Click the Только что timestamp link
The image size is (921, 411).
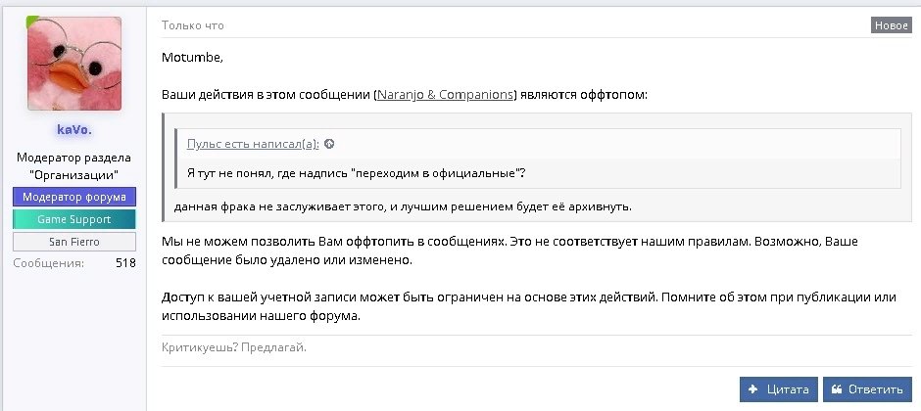(x=193, y=25)
